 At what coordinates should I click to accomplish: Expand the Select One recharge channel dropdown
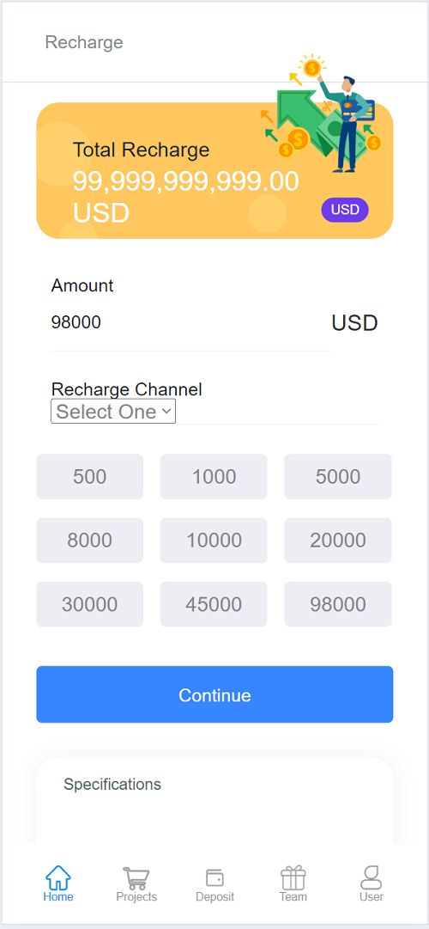click(113, 411)
